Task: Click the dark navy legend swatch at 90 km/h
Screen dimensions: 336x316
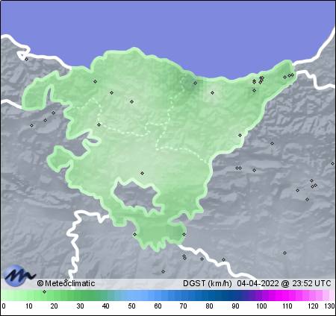Action: [x=235, y=296]
